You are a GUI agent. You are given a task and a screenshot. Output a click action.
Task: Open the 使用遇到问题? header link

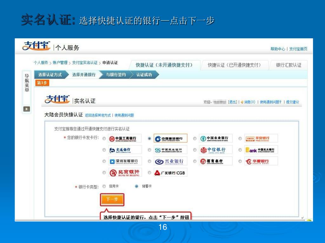tap(271, 102)
